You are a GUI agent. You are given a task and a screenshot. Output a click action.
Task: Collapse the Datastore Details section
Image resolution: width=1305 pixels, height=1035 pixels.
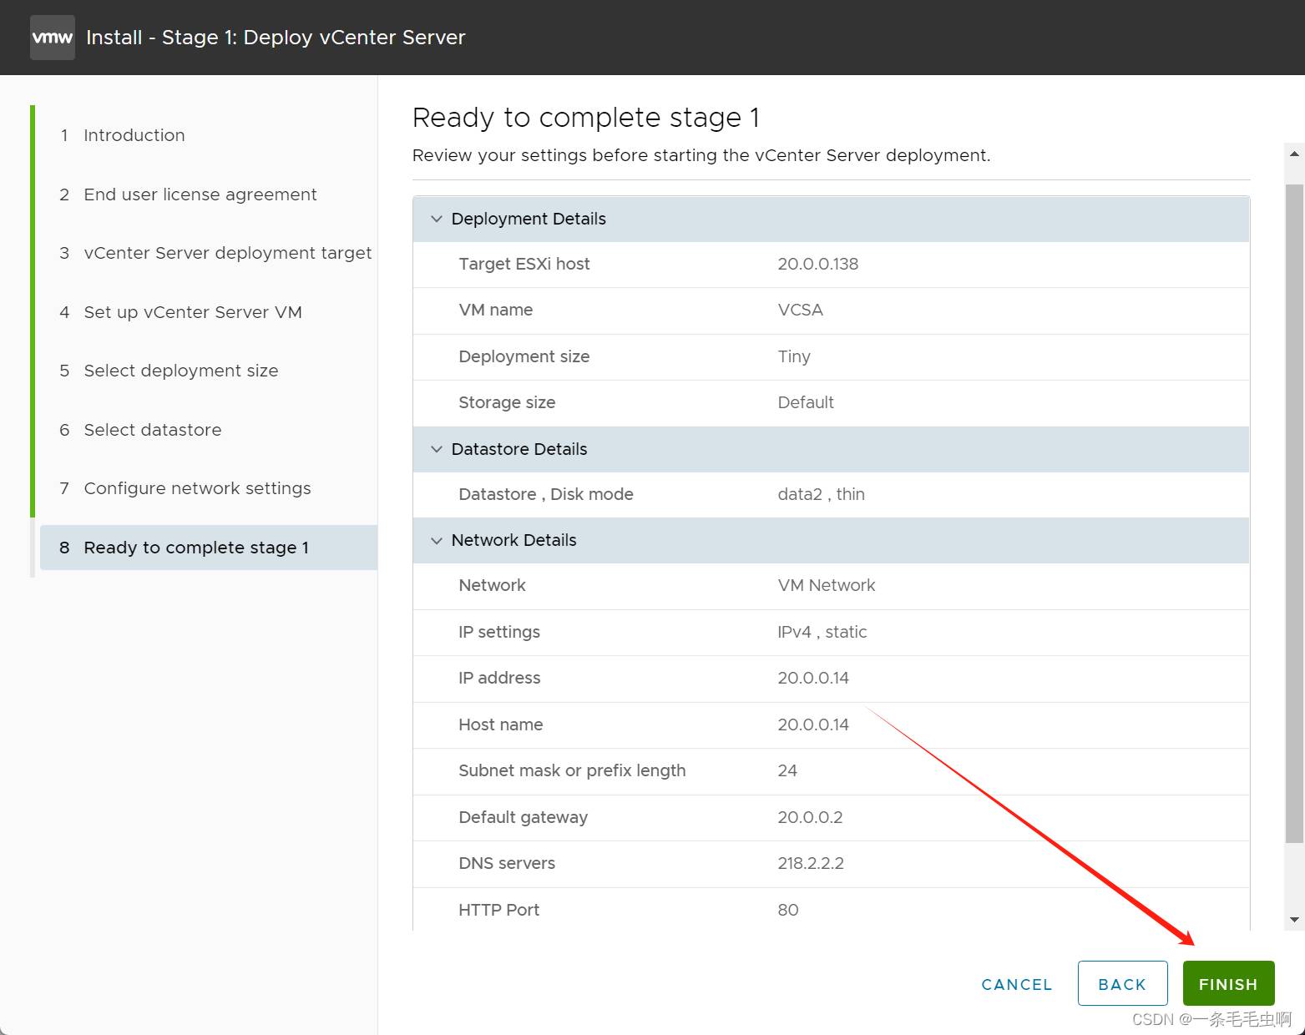[x=437, y=449]
